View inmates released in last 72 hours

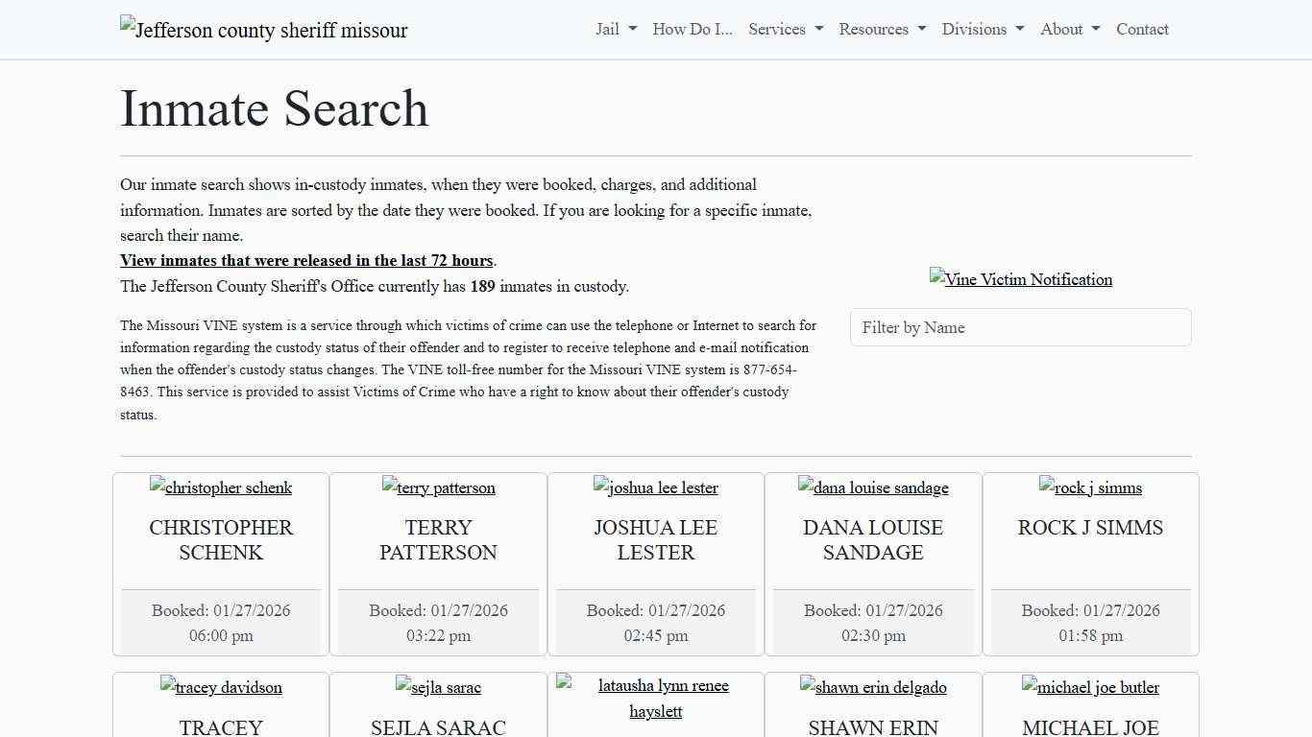(x=306, y=260)
